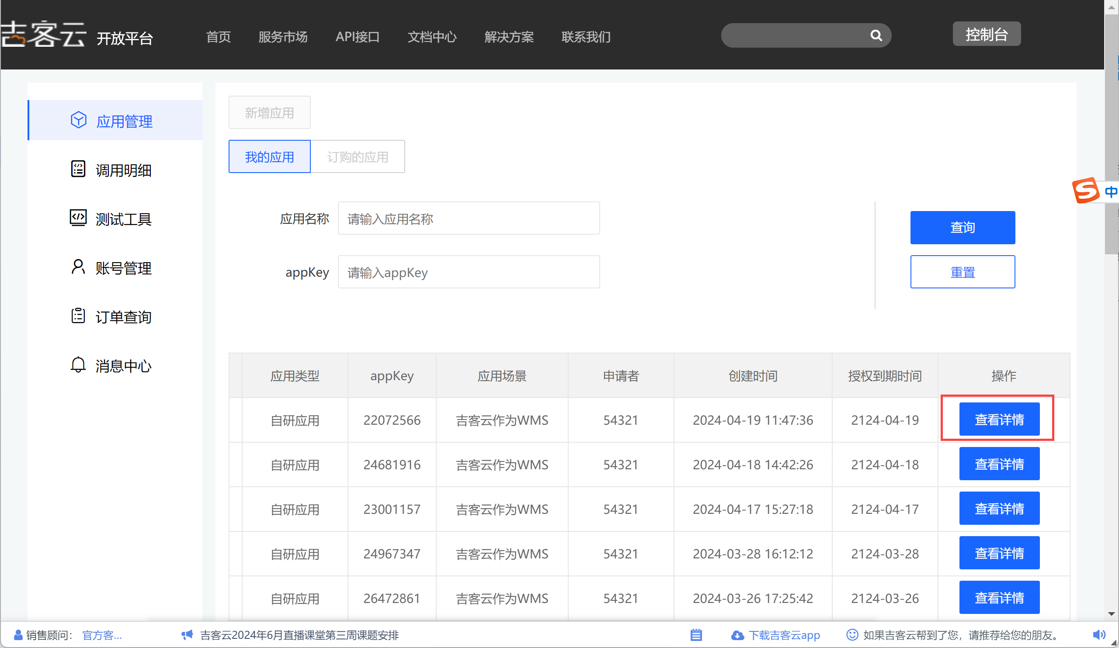This screenshot has width=1119, height=648.
Task: Click the speaker icon in bottom bar
Action: 1098,635
